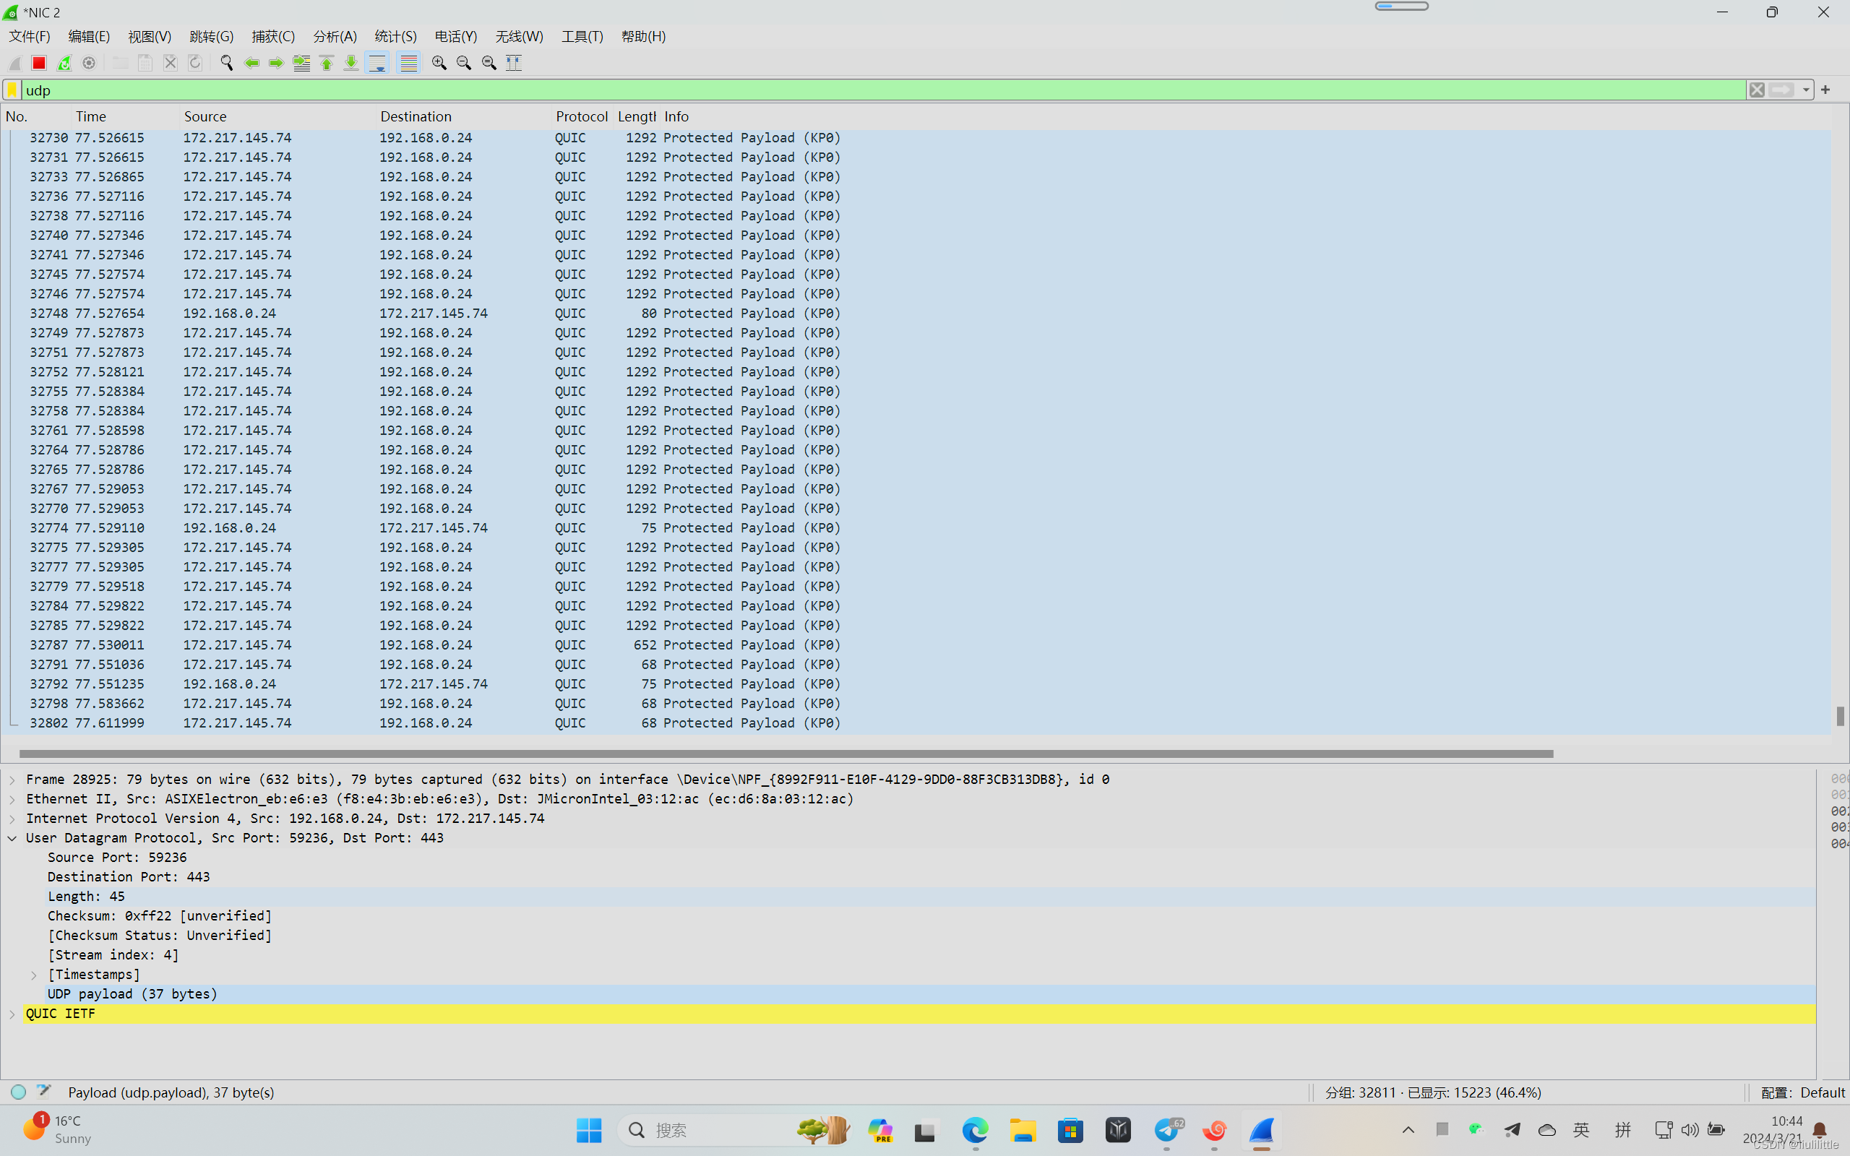
Task: Jump to the last packet
Action: point(351,63)
